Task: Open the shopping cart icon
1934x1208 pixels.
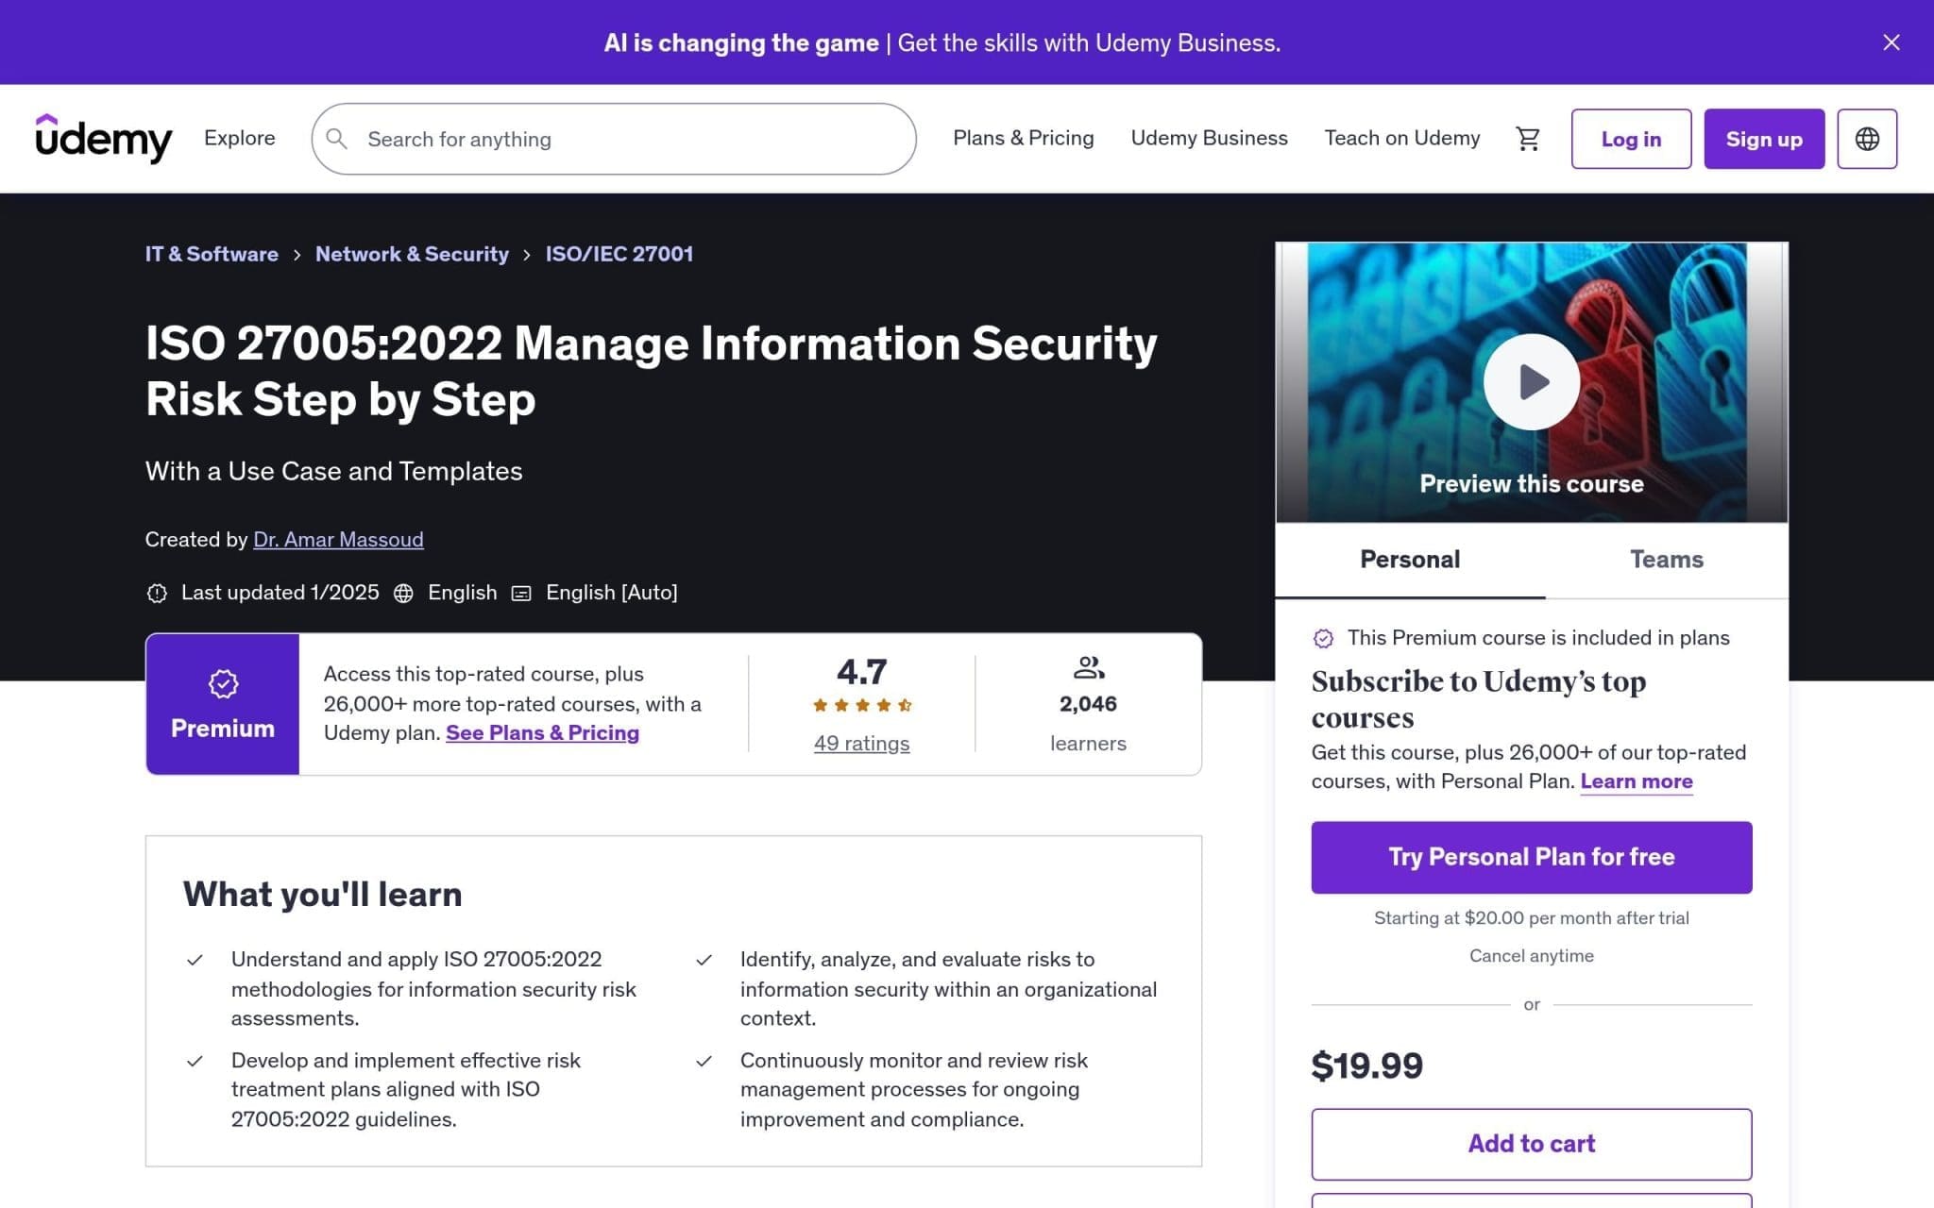Action: coord(1527,139)
